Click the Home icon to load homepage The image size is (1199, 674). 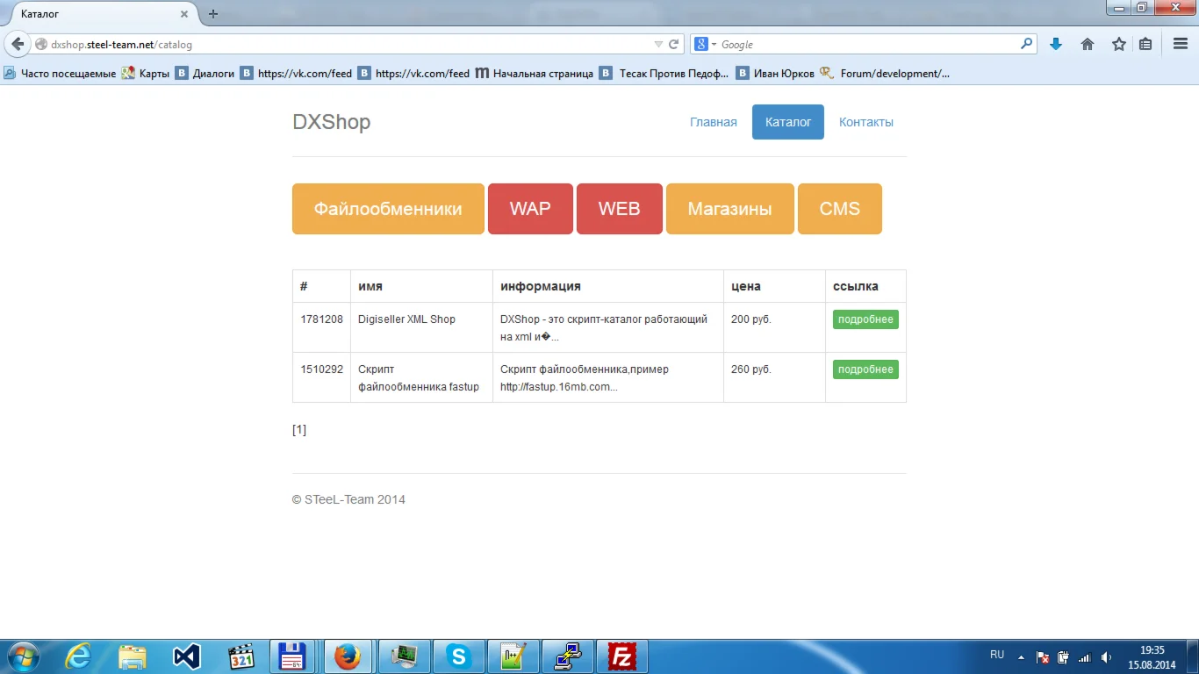(x=1088, y=43)
